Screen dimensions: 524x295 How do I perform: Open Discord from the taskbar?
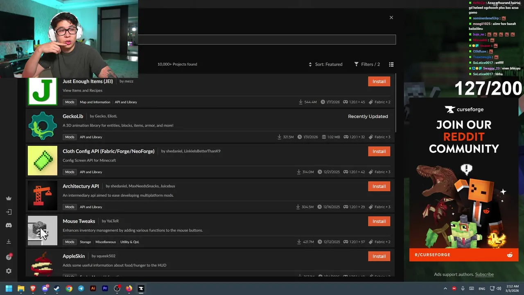pos(45,288)
